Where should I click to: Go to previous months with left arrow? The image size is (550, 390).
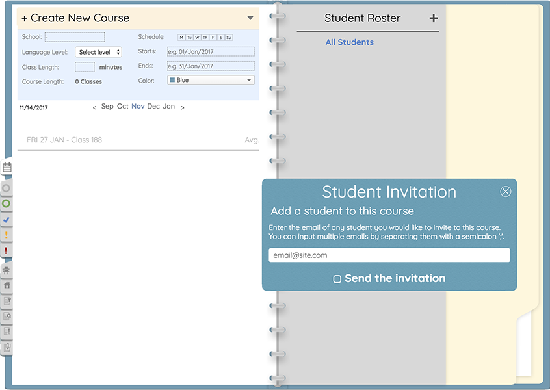click(94, 108)
